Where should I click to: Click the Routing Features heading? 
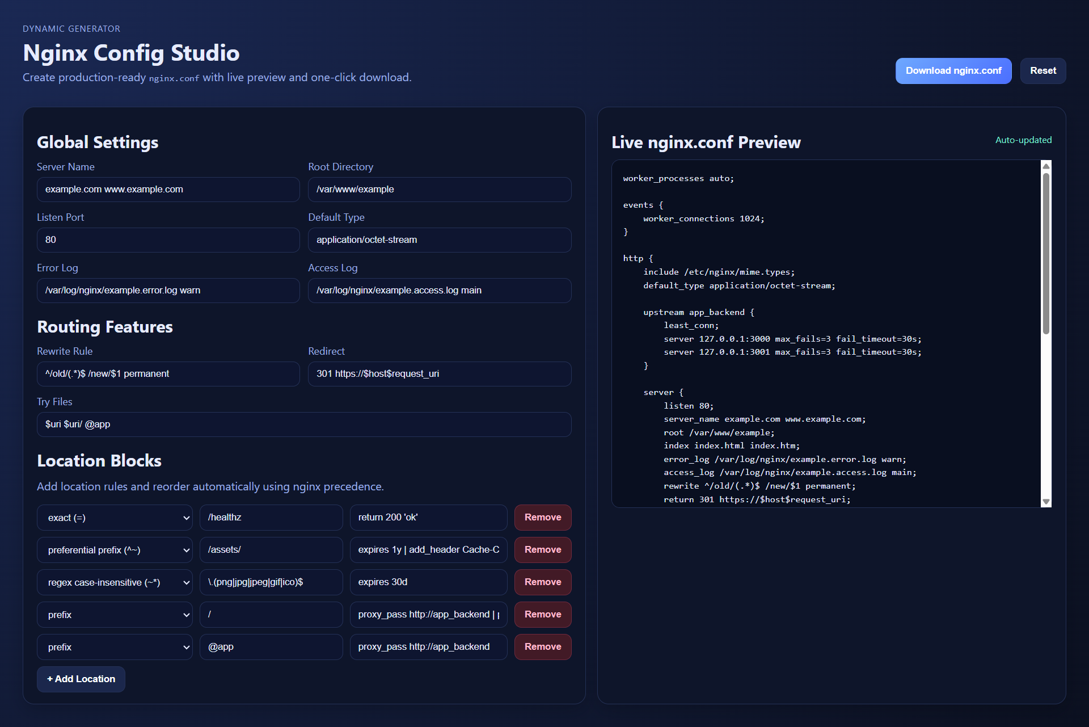point(105,327)
